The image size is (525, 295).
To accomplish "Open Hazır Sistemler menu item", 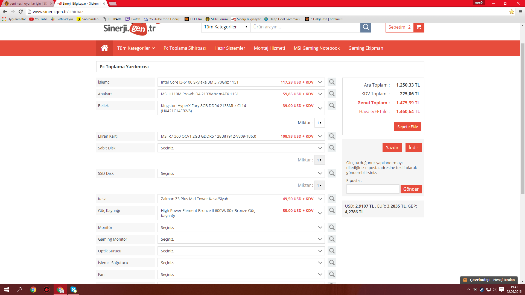I will (230, 48).
